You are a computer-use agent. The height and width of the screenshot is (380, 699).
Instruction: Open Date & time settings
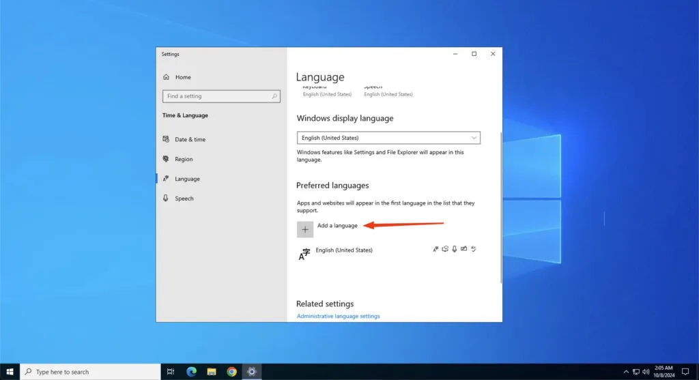[190, 139]
